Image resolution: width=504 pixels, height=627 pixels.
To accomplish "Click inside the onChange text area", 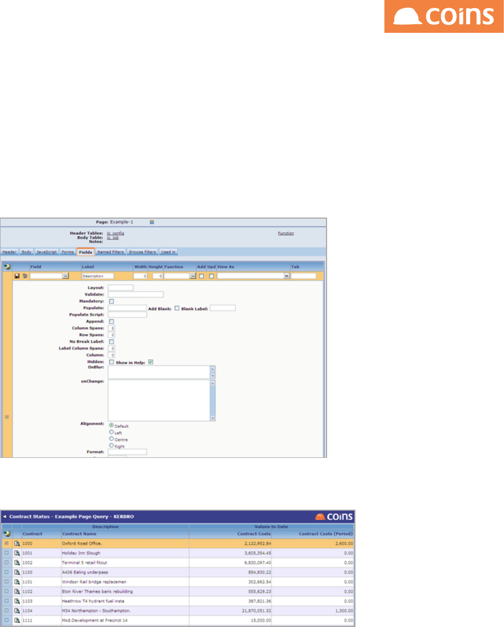I will click(159, 400).
